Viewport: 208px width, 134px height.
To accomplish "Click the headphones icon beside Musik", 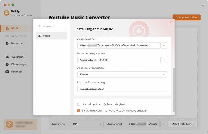I will (7, 28).
